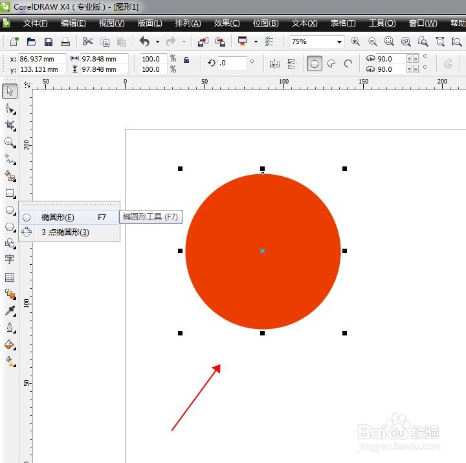Image resolution: width=466 pixels, height=463 pixels.
Task: Select the Interactive fill tool
Action: (10, 361)
